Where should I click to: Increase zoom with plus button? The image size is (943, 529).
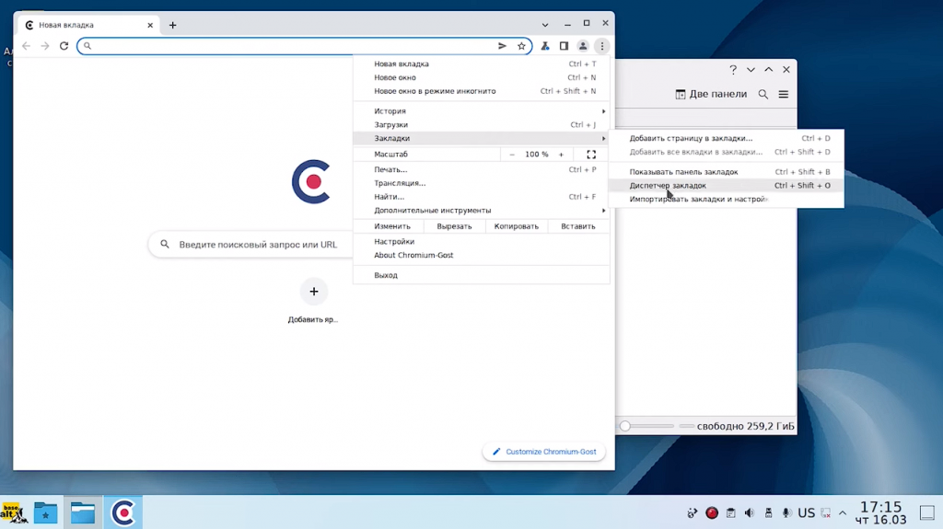[x=561, y=155]
